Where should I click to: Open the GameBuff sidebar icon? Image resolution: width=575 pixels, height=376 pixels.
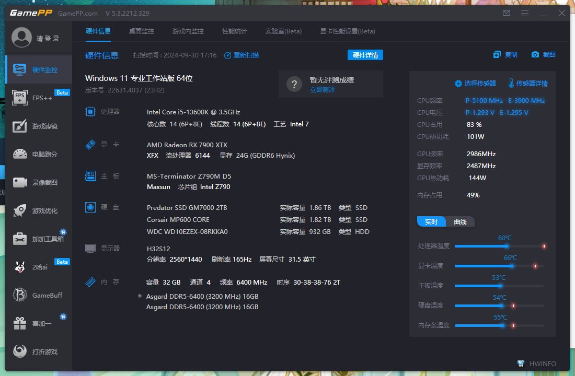click(x=20, y=295)
